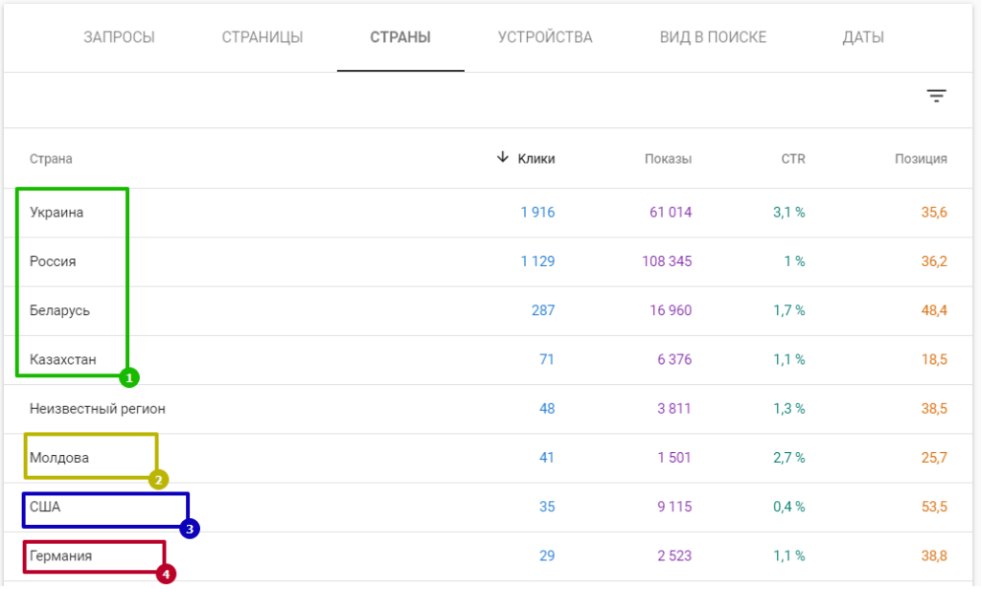
Task: Click the 287 clicks value
Action: 543,310
